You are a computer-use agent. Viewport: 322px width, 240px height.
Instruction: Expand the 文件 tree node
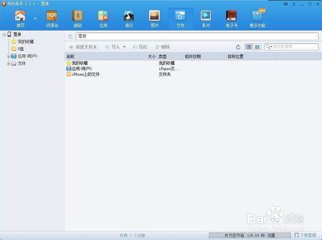click(8, 64)
